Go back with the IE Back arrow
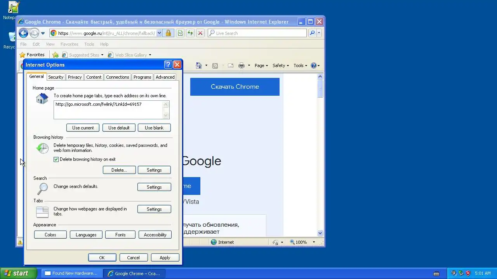The height and width of the screenshot is (279, 497). pos(23,33)
